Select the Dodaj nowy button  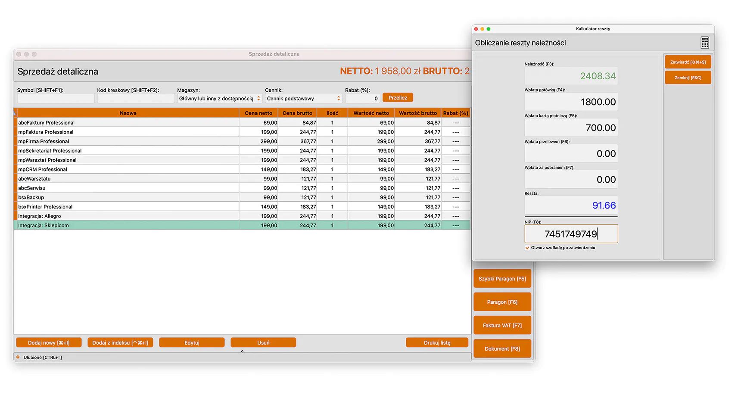[x=49, y=342]
